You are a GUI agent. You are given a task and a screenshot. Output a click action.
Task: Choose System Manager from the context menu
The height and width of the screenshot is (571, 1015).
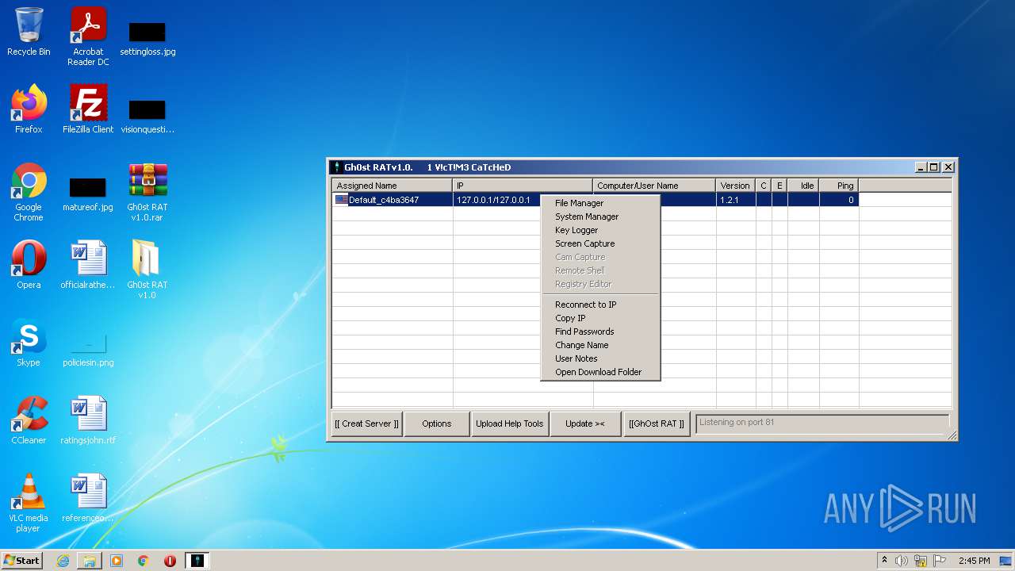click(600, 217)
